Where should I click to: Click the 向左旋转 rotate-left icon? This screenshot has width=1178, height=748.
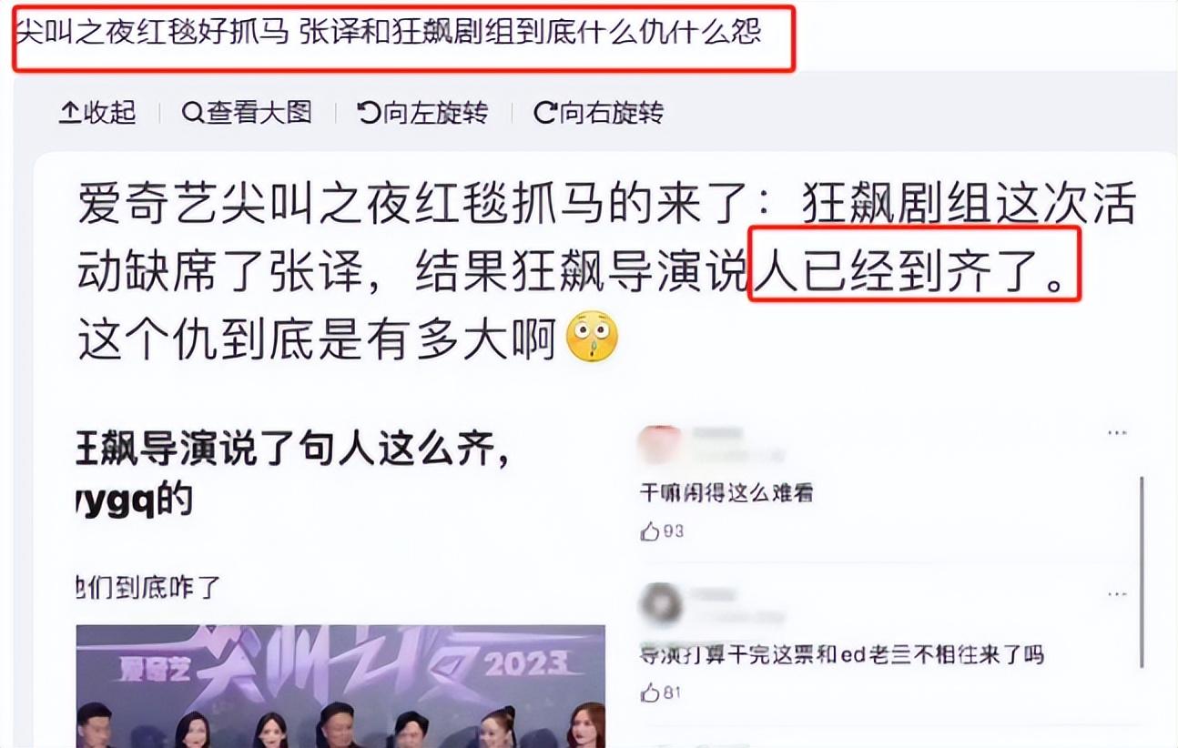[369, 113]
